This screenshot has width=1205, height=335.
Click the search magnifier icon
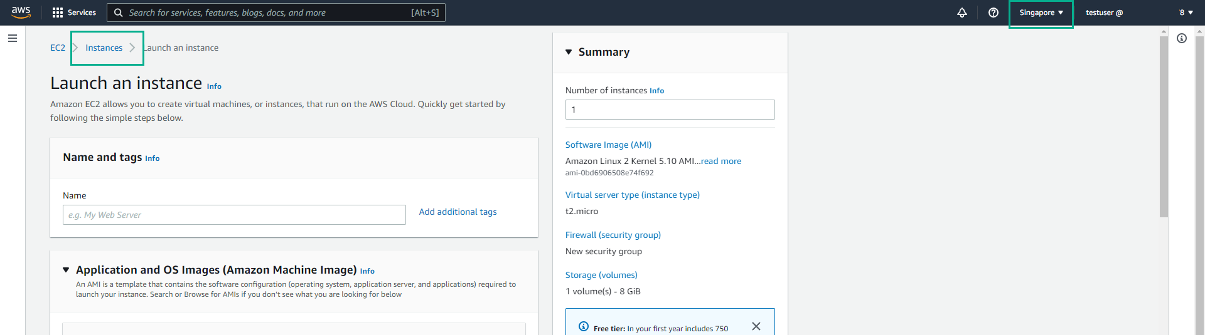click(x=118, y=13)
